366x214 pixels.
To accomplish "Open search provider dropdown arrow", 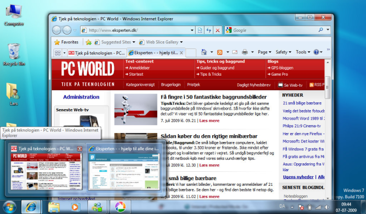I will (x=328, y=30).
